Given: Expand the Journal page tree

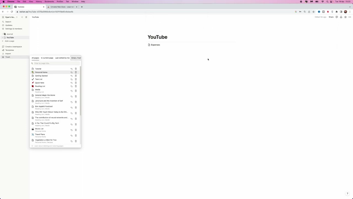Looking at the screenshot, I should [2, 34].
